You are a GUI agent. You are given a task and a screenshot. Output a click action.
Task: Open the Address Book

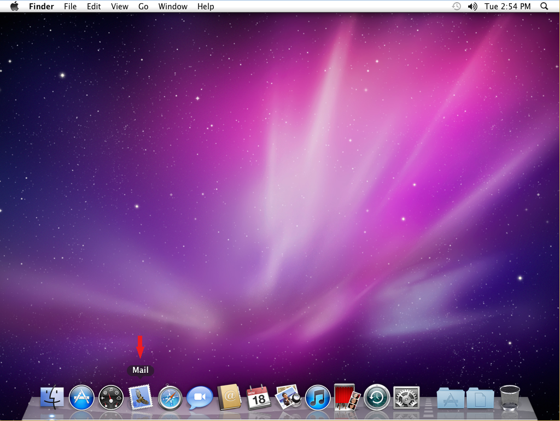tap(229, 397)
